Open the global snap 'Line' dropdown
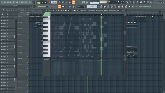This screenshot has height=93, width=165. [81, 7]
